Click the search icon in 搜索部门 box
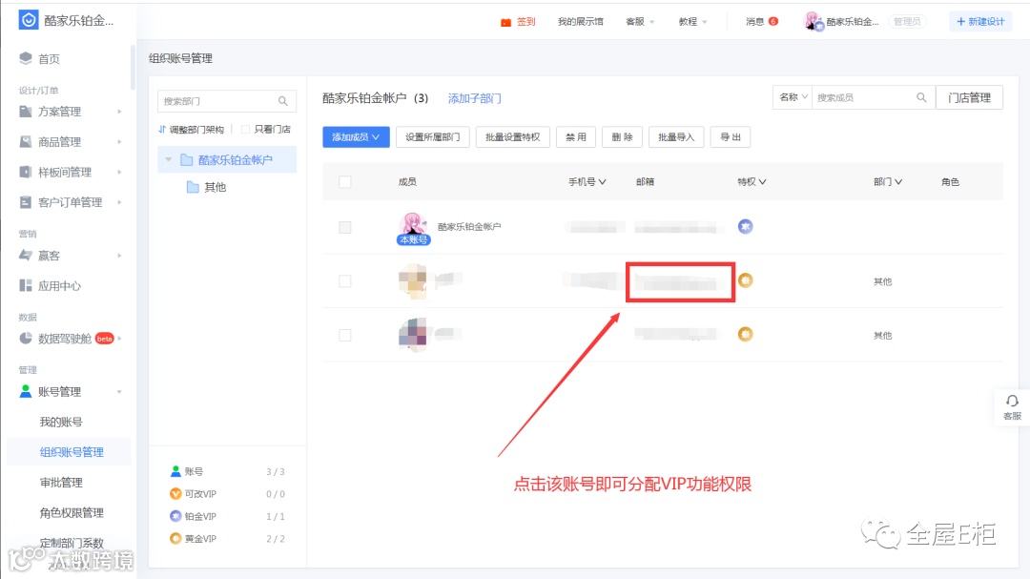Screen dimensions: 1030x579 point(283,101)
